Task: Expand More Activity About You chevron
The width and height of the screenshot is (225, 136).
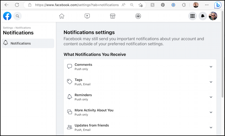Action: coord(211,112)
